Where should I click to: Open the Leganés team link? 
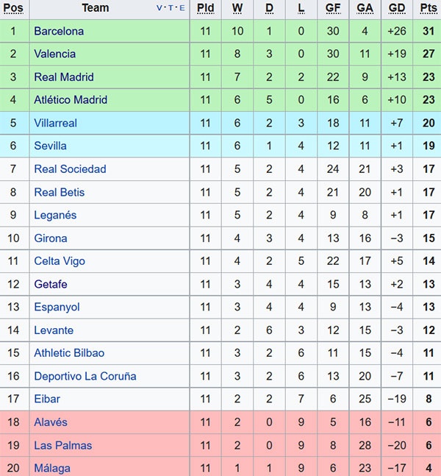click(55, 215)
